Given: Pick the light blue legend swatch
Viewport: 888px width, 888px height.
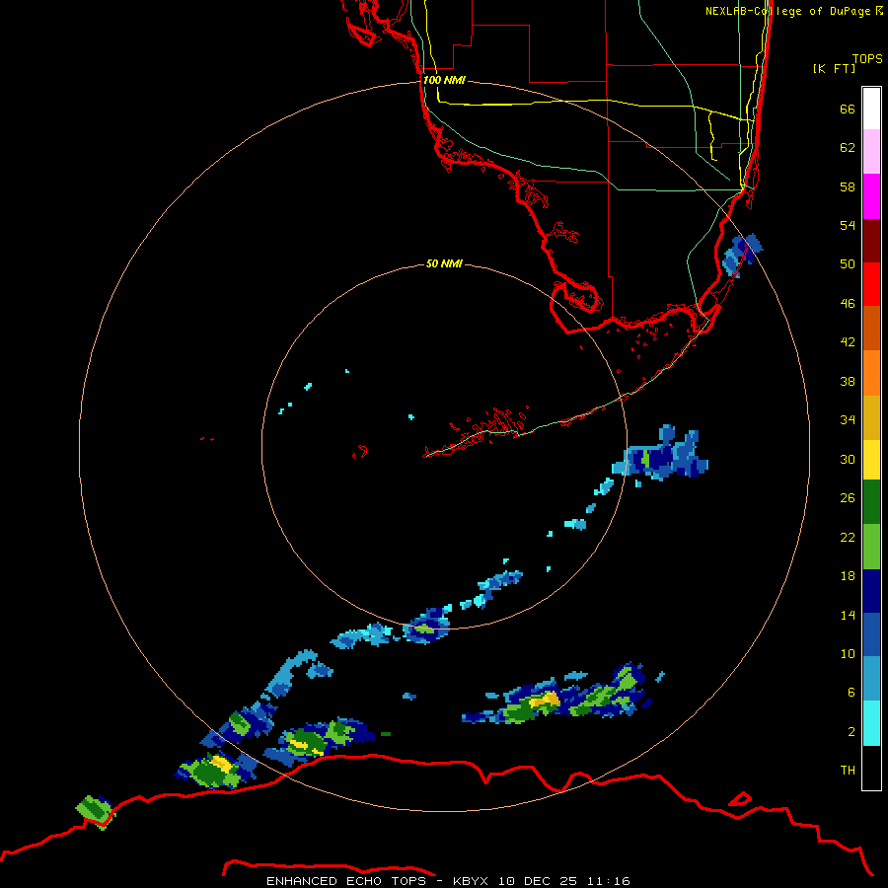Looking at the screenshot, I should point(871,679).
